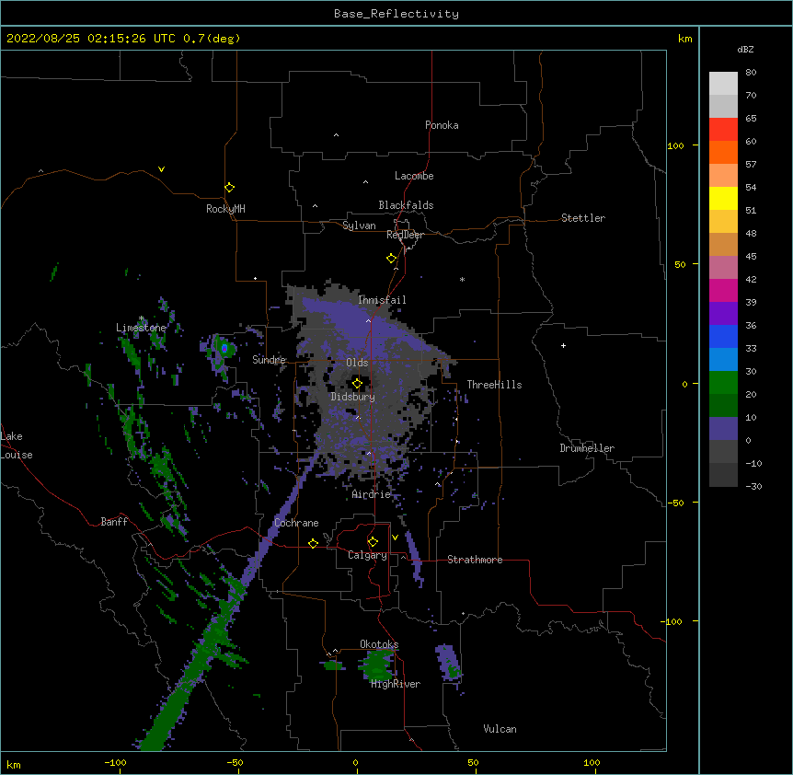Click the yellow diamond marker near RockyMH
793x775 pixels.
[x=230, y=188]
